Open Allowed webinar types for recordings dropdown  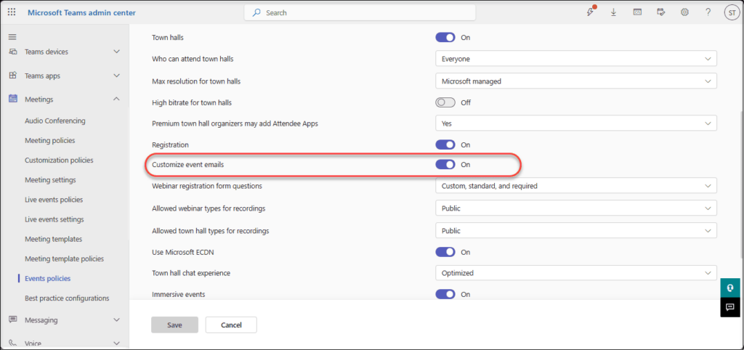576,208
